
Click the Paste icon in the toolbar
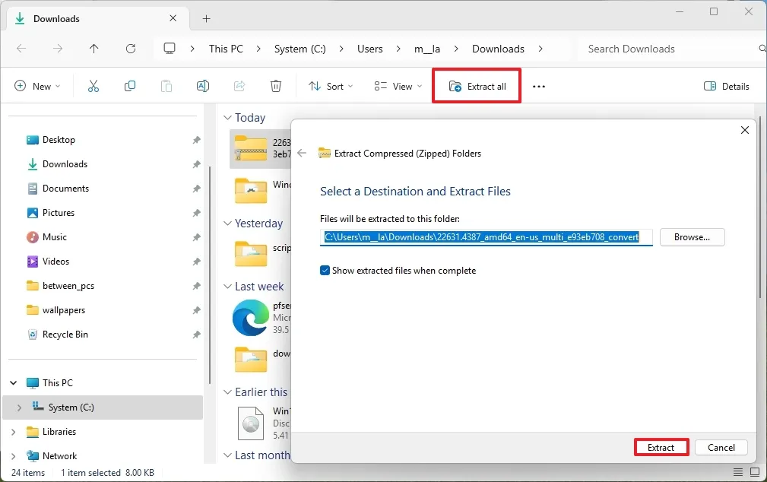click(166, 86)
